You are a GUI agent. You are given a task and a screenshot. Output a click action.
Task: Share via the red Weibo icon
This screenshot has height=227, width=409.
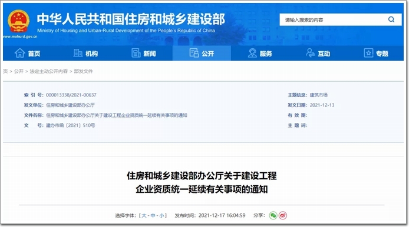283,216
